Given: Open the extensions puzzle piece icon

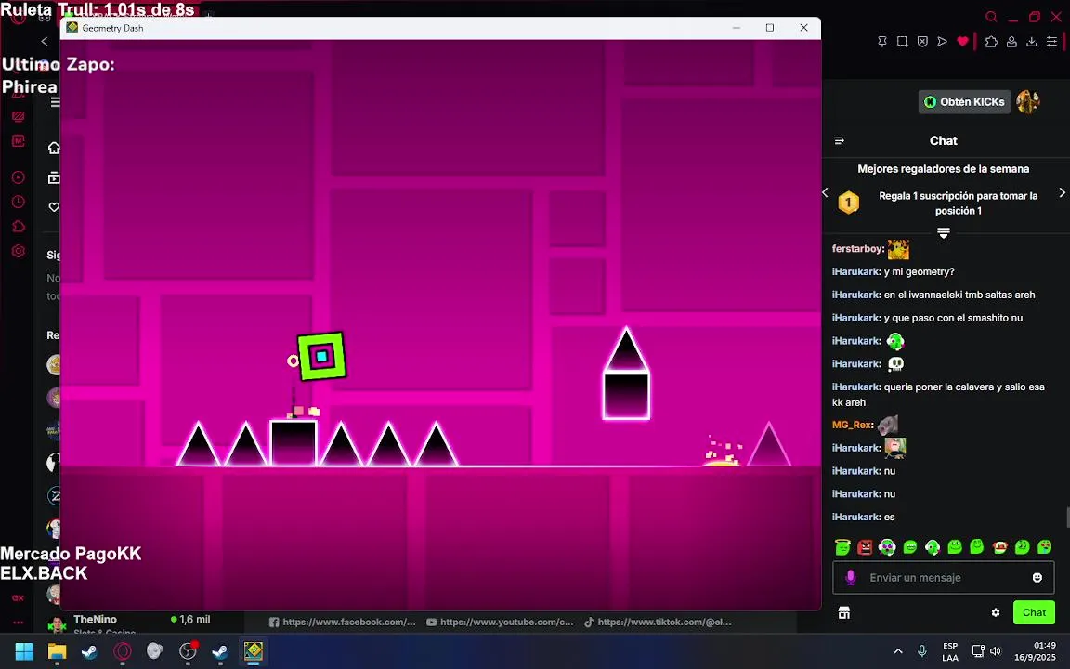Looking at the screenshot, I should point(992,42).
